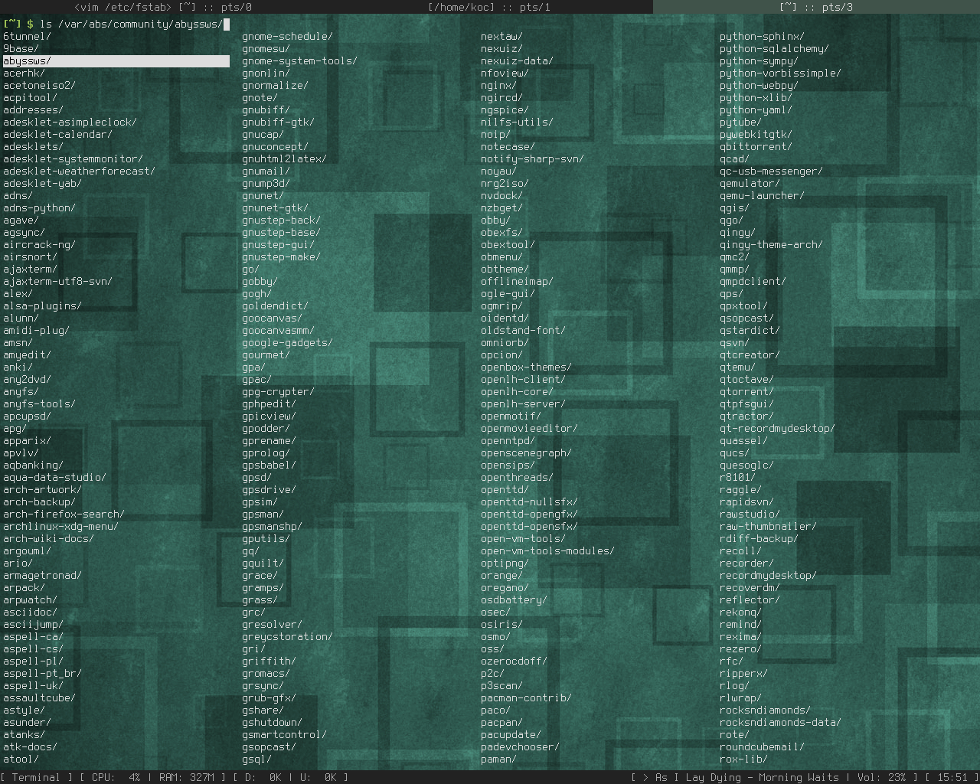Select the nginx/ entry
Image resolution: width=980 pixels, height=784 pixels.
[498, 85]
